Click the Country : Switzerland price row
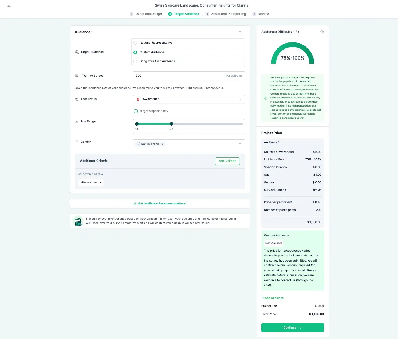The height and width of the screenshot is (339, 398). click(x=293, y=152)
